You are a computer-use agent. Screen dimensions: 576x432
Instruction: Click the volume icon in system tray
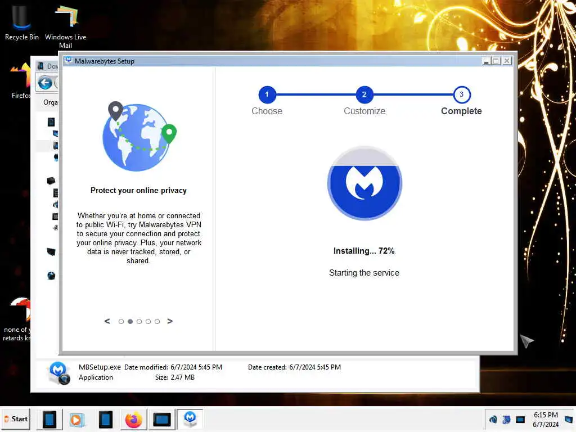coord(493,419)
